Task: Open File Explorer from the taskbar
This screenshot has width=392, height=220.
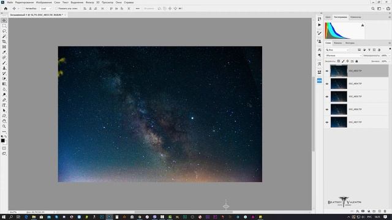Action: click(34, 217)
